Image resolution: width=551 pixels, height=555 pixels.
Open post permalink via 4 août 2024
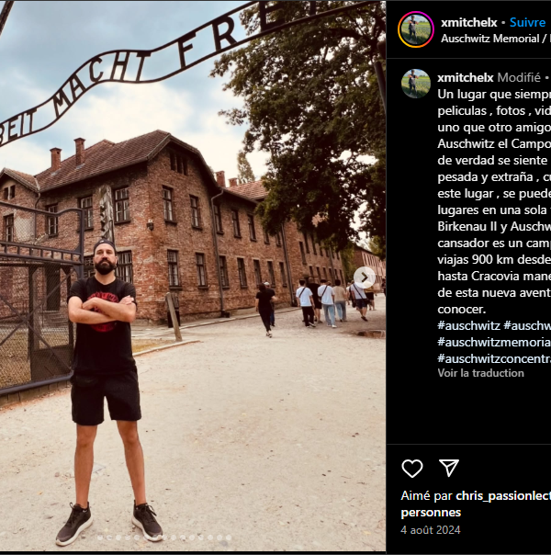(x=431, y=530)
